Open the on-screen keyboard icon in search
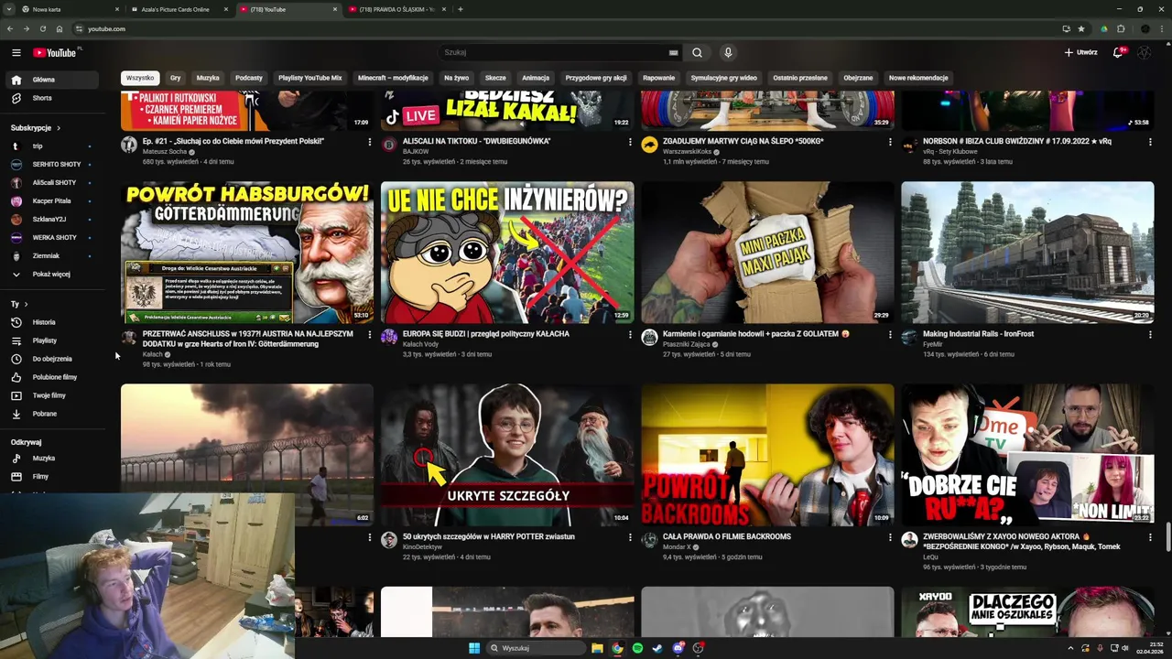The image size is (1172, 659). tap(674, 52)
